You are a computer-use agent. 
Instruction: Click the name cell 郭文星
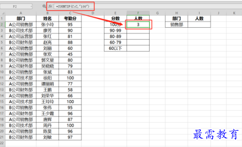pos(47,60)
